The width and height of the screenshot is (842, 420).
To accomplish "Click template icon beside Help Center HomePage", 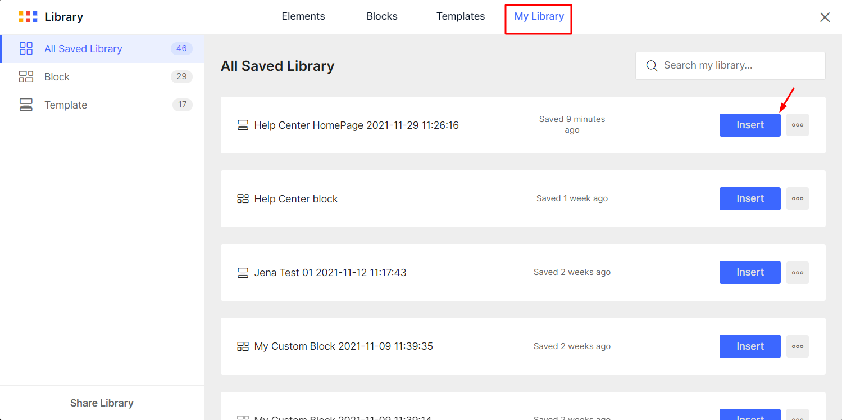I will pos(243,125).
